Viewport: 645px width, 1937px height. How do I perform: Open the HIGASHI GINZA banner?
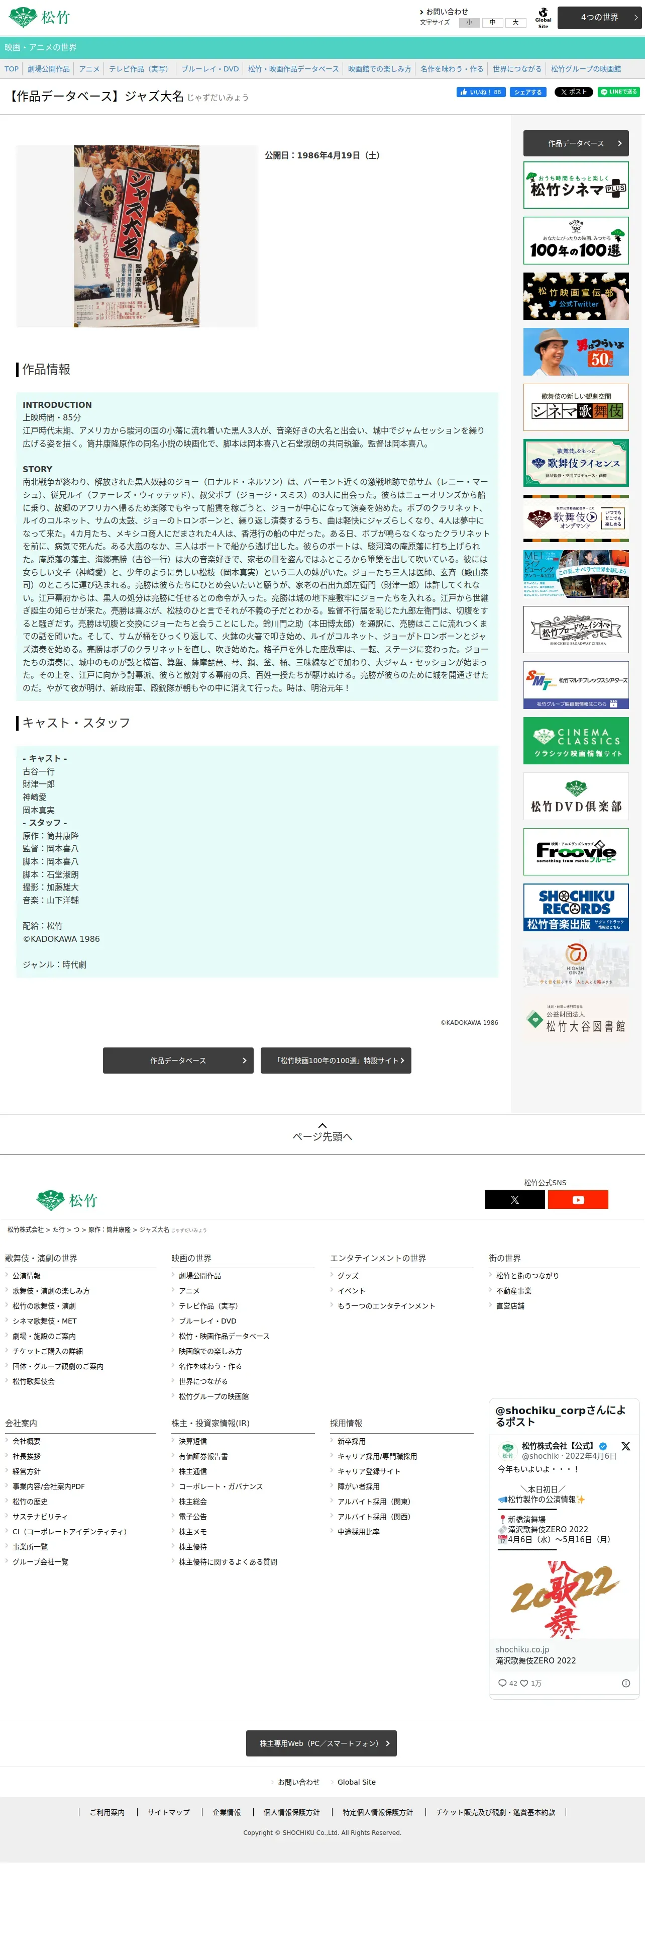click(576, 963)
